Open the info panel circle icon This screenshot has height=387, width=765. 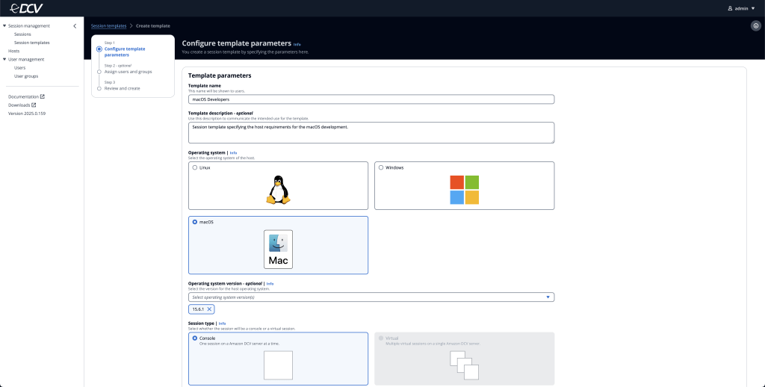coord(755,26)
